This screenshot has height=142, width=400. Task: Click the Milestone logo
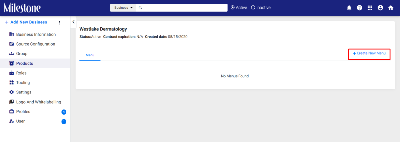pyautogui.click(x=22, y=8)
